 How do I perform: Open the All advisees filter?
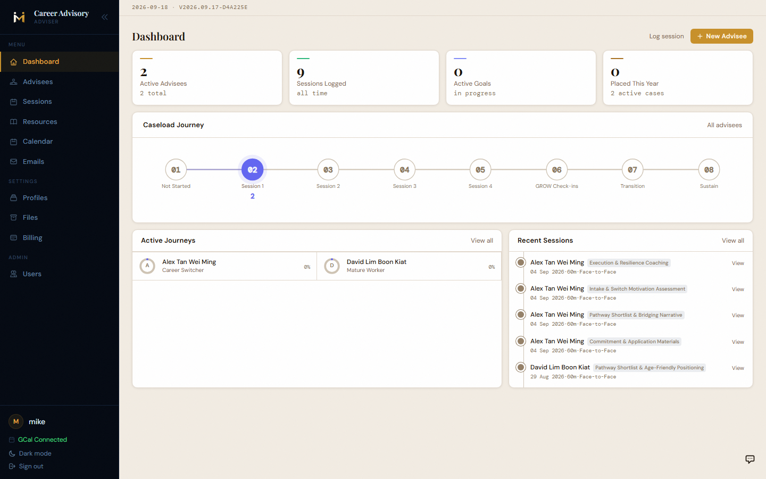coord(725,125)
